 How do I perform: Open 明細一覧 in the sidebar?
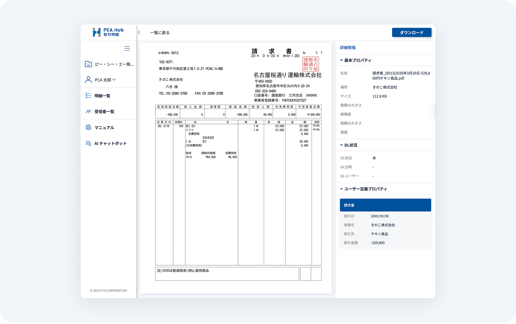pos(102,96)
